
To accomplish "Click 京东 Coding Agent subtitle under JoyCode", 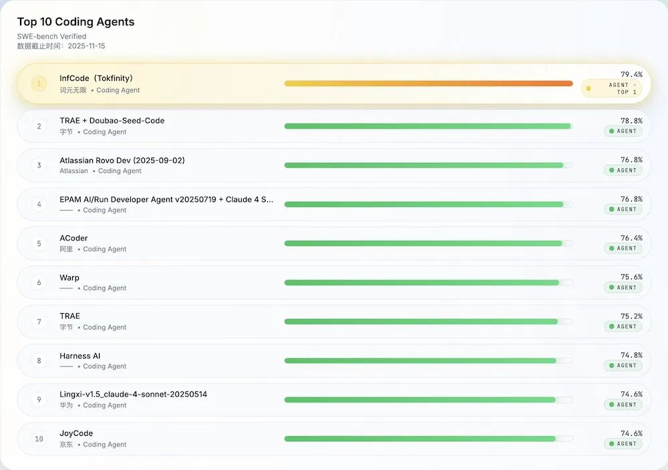I will click(x=93, y=445).
